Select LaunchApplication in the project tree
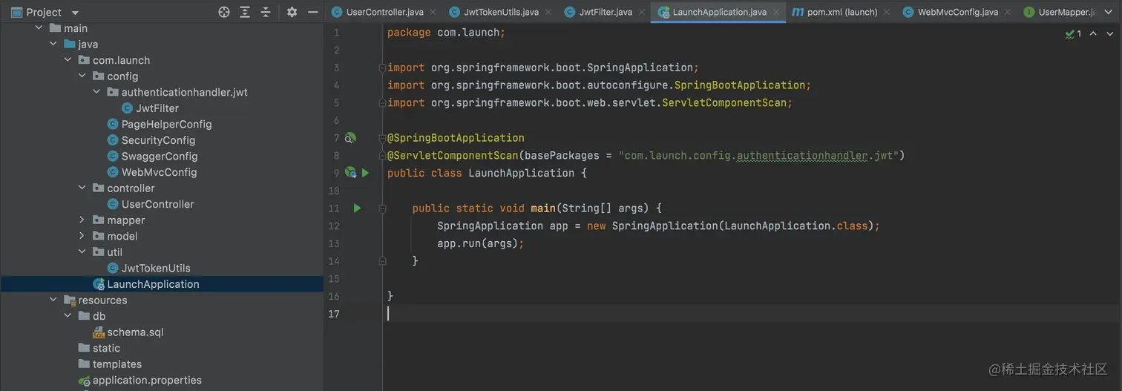1122x391 pixels. 146,284
